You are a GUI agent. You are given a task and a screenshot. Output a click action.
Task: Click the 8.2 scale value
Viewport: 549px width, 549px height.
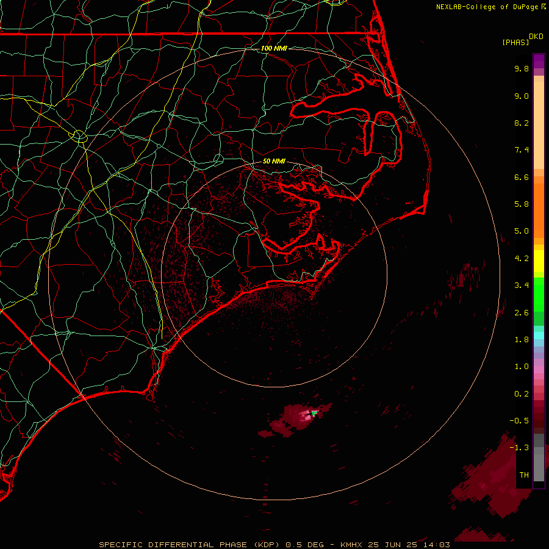(x=522, y=123)
